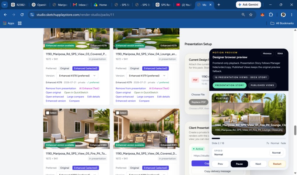Bookmark this page with the star

[x=251, y=15]
